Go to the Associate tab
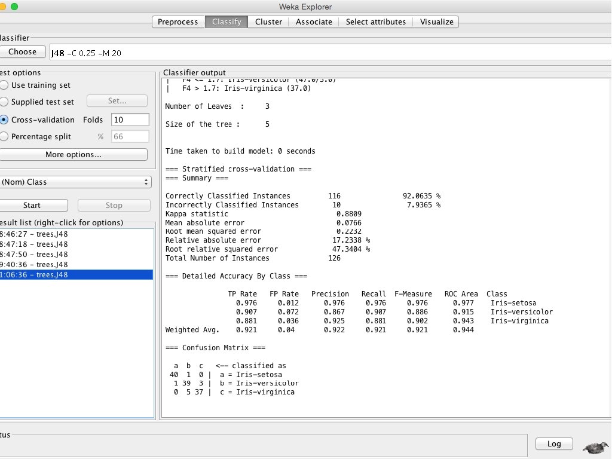 314,22
